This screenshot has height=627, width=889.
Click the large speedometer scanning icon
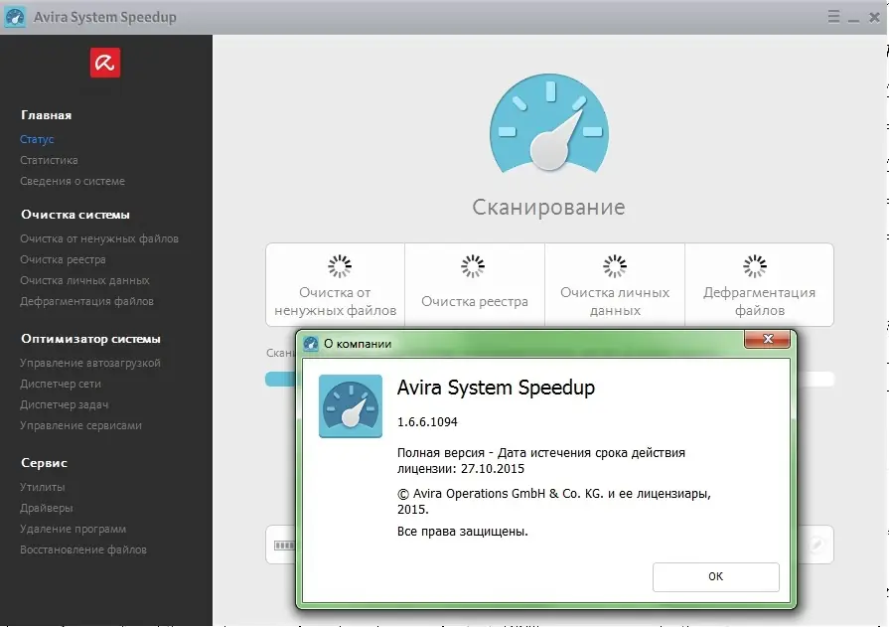[548, 123]
